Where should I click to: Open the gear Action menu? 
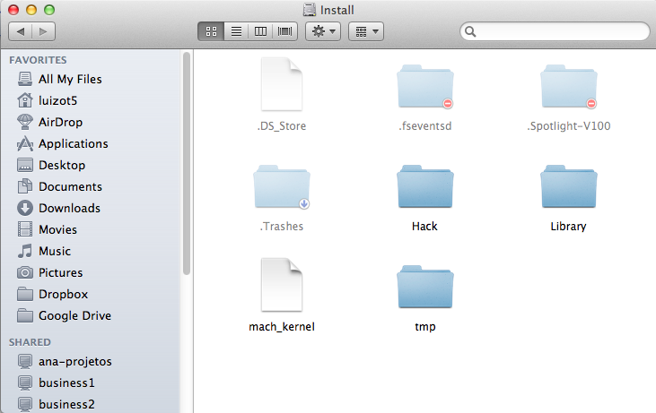point(323,31)
